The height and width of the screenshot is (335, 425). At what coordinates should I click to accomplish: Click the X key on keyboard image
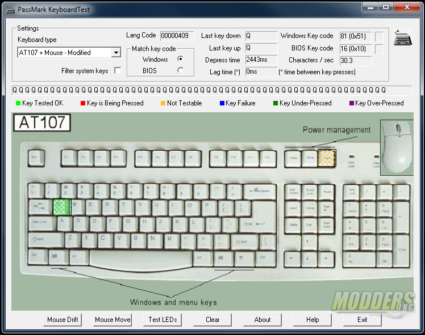89,240
